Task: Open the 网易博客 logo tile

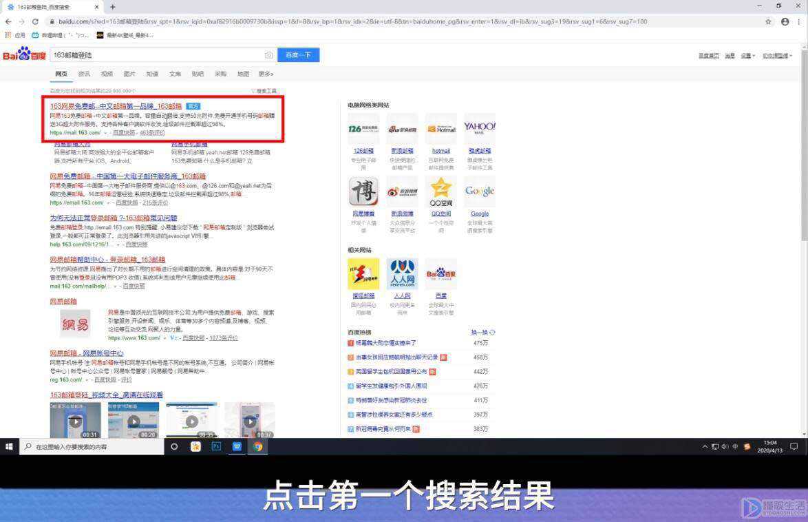Action: pyautogui.click(x=363, y=191)
